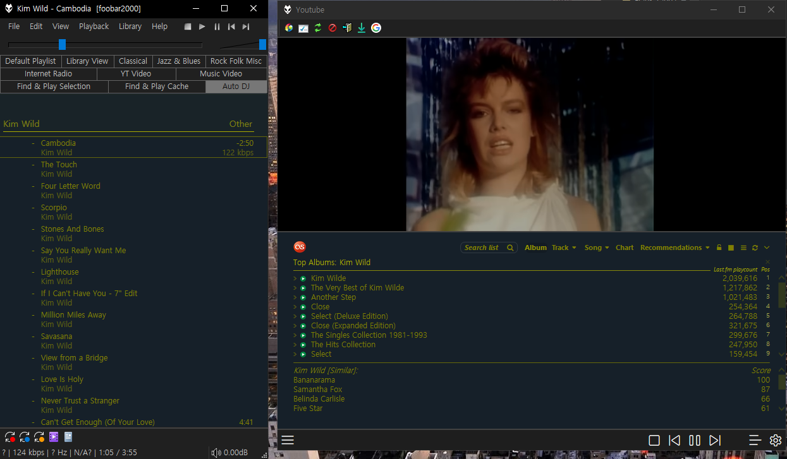Click the Search list input field
This screenshot has width=787, height=459.
pyautogui.click(x=489, y=247)
